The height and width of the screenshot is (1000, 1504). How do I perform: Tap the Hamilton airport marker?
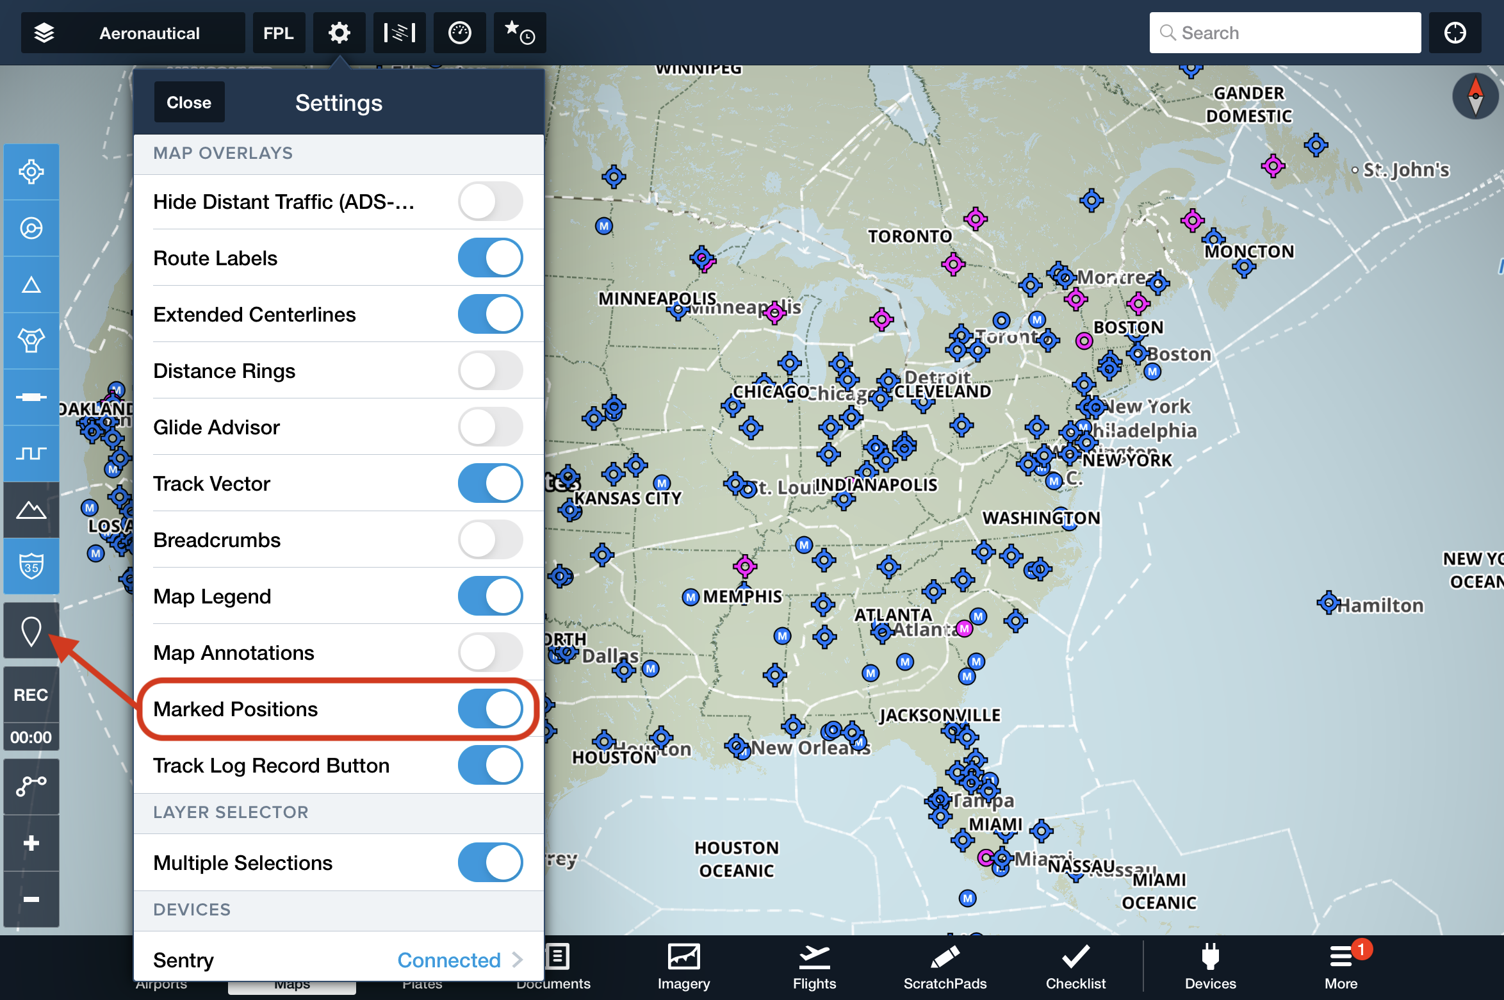point(1328,602)
